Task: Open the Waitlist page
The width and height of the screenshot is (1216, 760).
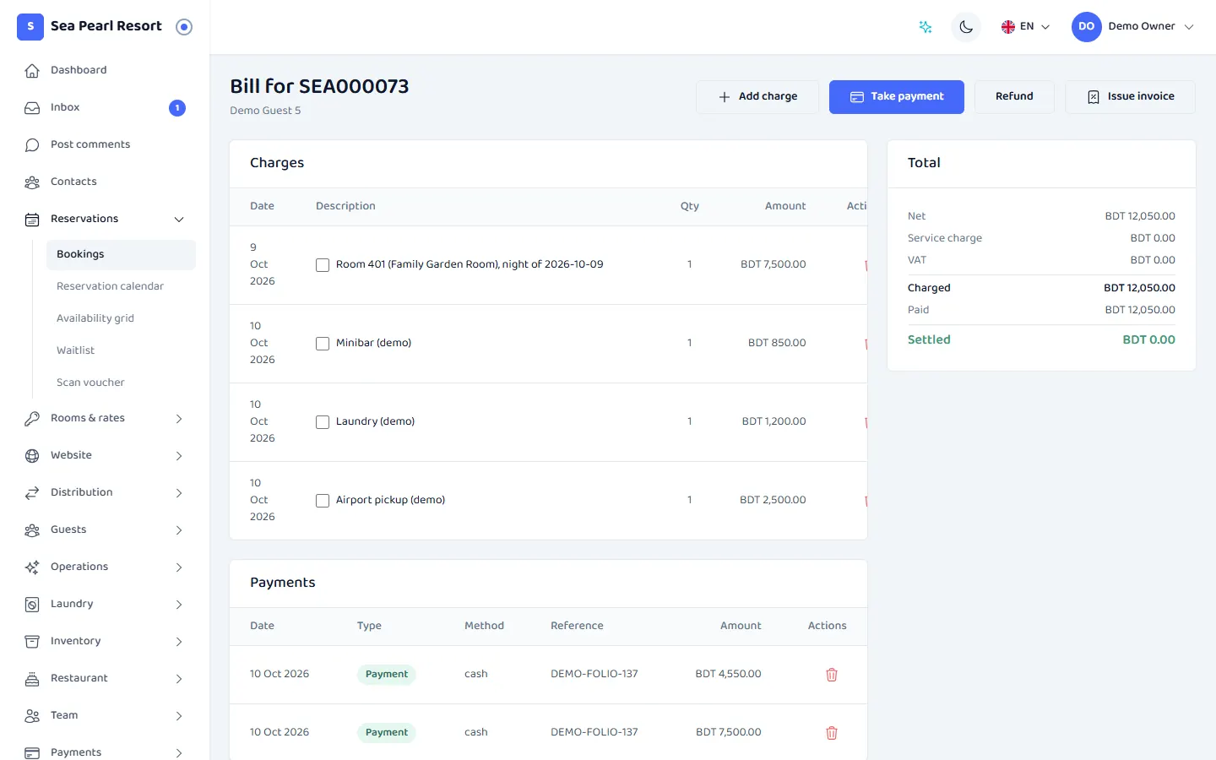Action: coord(121,351)
